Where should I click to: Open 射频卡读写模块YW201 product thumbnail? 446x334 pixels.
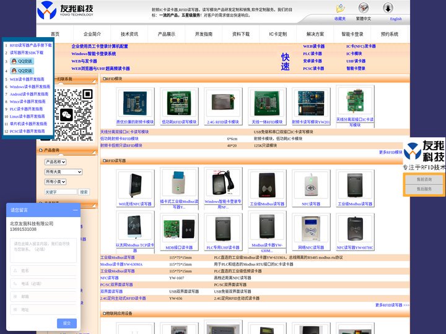(x=311, y=103)
